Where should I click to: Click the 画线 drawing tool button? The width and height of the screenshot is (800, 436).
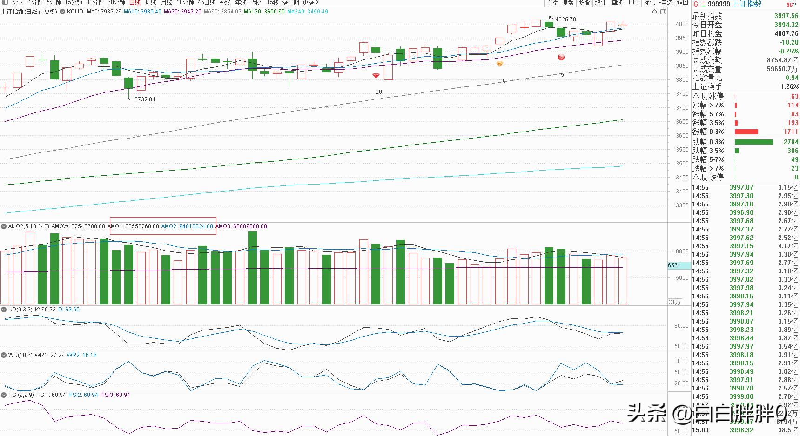[x=617, y=3]
